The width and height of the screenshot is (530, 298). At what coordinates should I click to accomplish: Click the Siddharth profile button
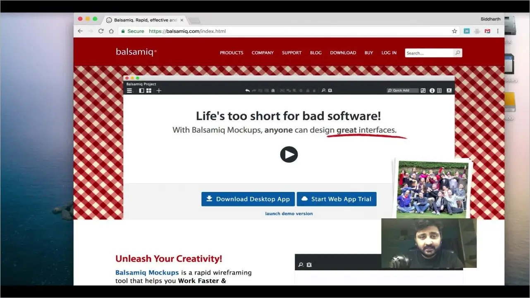491,19
